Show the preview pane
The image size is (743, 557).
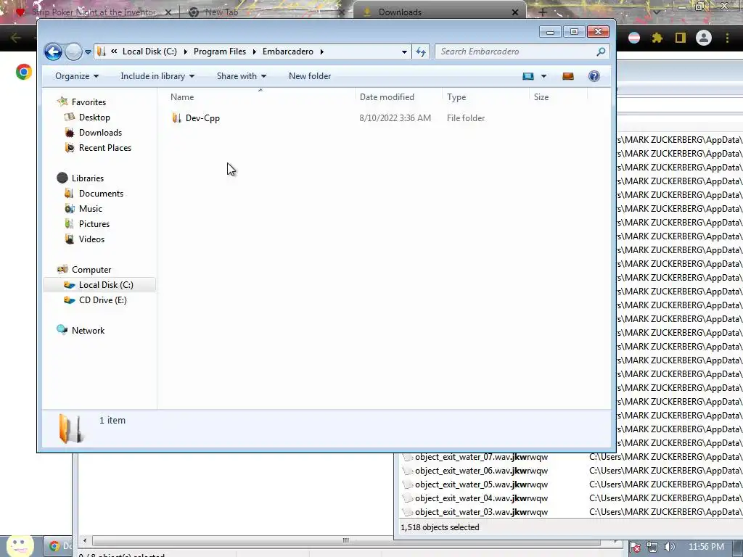pyautogui.click(x=567, y=76)
